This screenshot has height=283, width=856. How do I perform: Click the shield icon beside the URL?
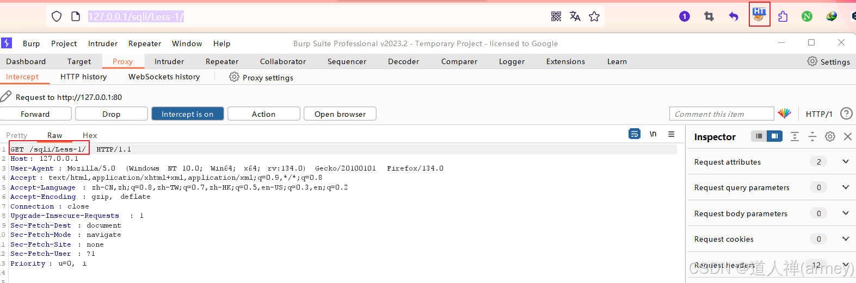pos(57,16)
